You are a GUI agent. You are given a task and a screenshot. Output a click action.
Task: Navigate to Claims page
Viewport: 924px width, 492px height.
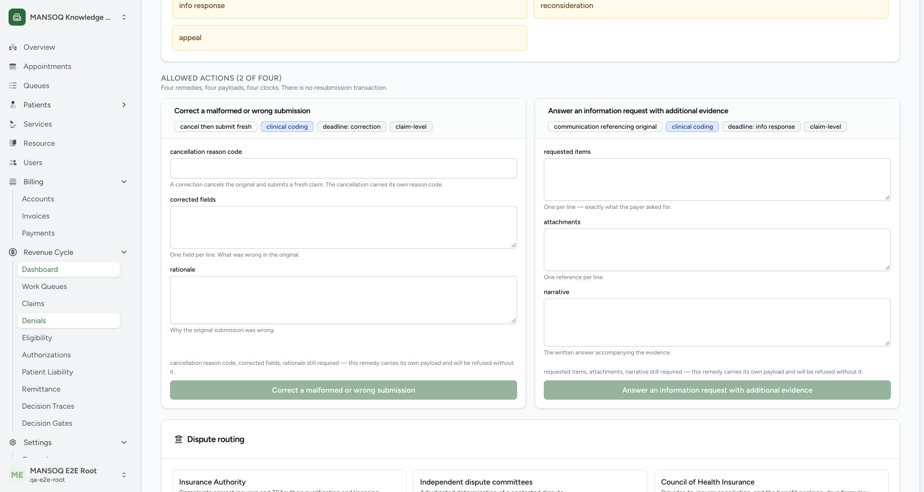[68, 303]
